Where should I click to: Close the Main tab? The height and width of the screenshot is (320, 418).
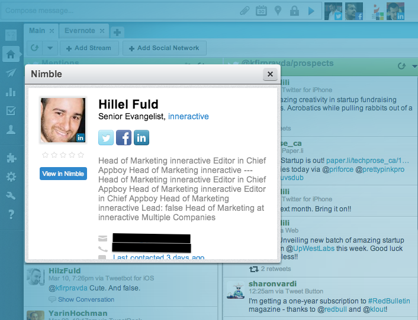pyautogui.click(x=52, y=31)
